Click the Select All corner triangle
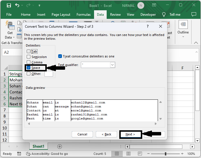201x158 pixels. [x=6, y=68]
